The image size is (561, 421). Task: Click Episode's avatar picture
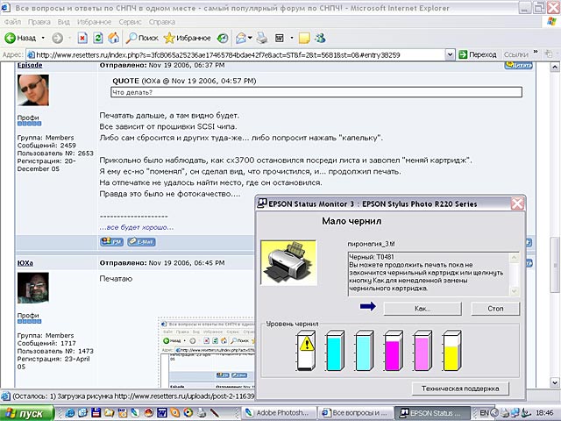33,89
